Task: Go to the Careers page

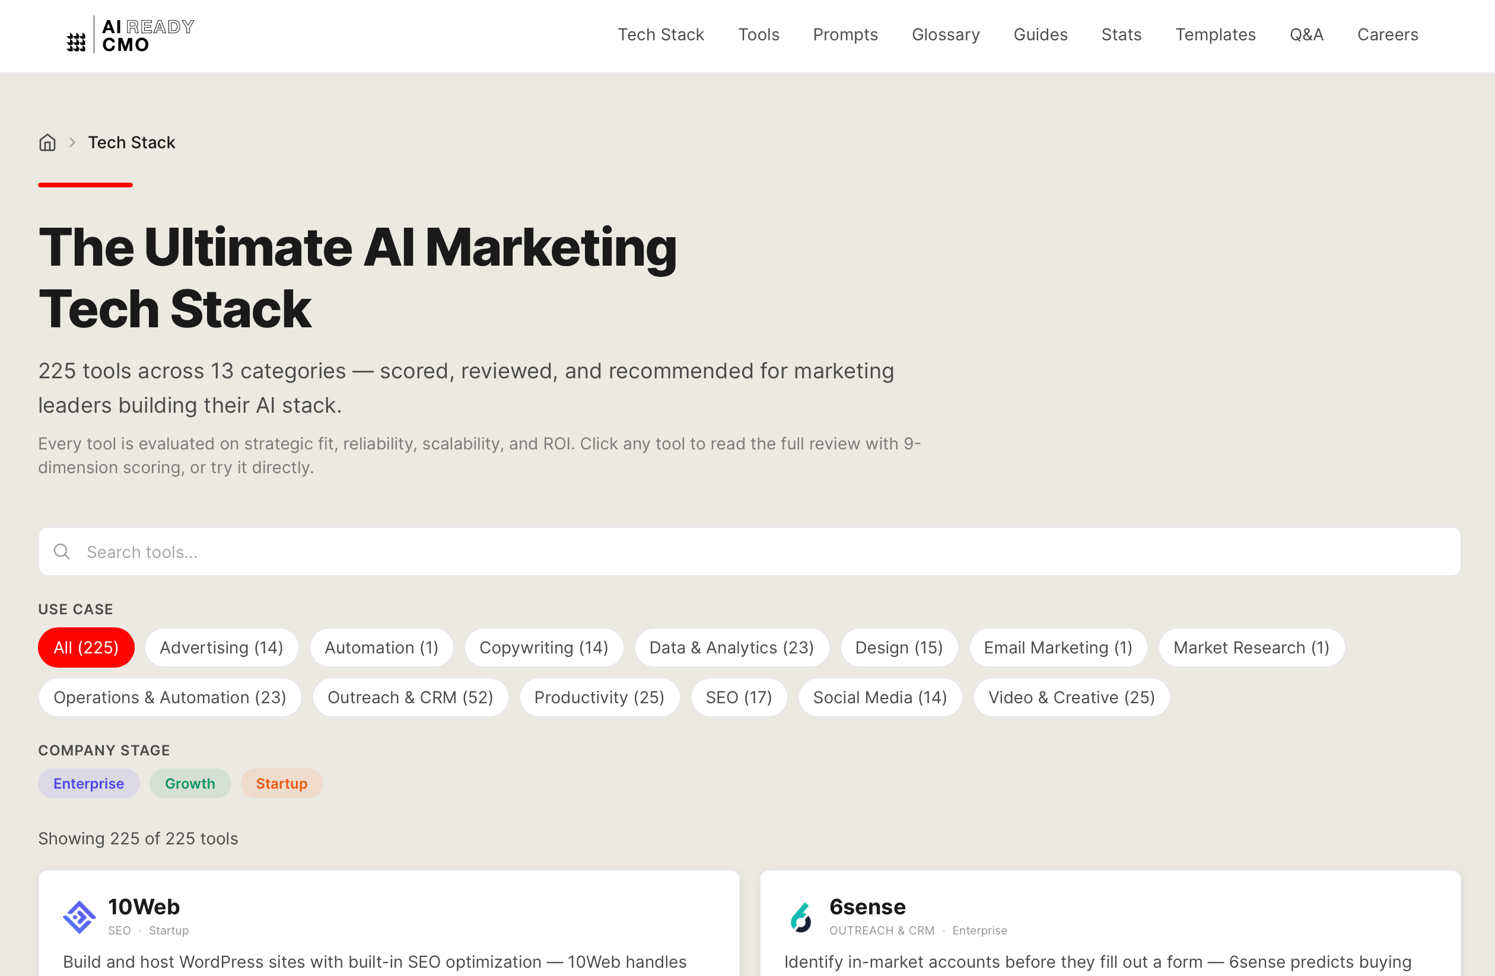Action: (x=1387, y=34)
